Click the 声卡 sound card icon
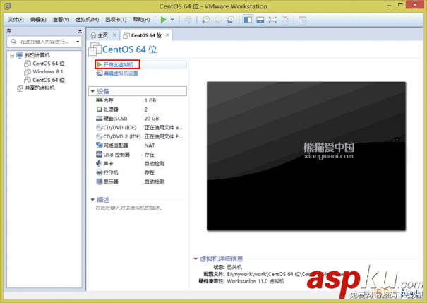 [99, 163]
